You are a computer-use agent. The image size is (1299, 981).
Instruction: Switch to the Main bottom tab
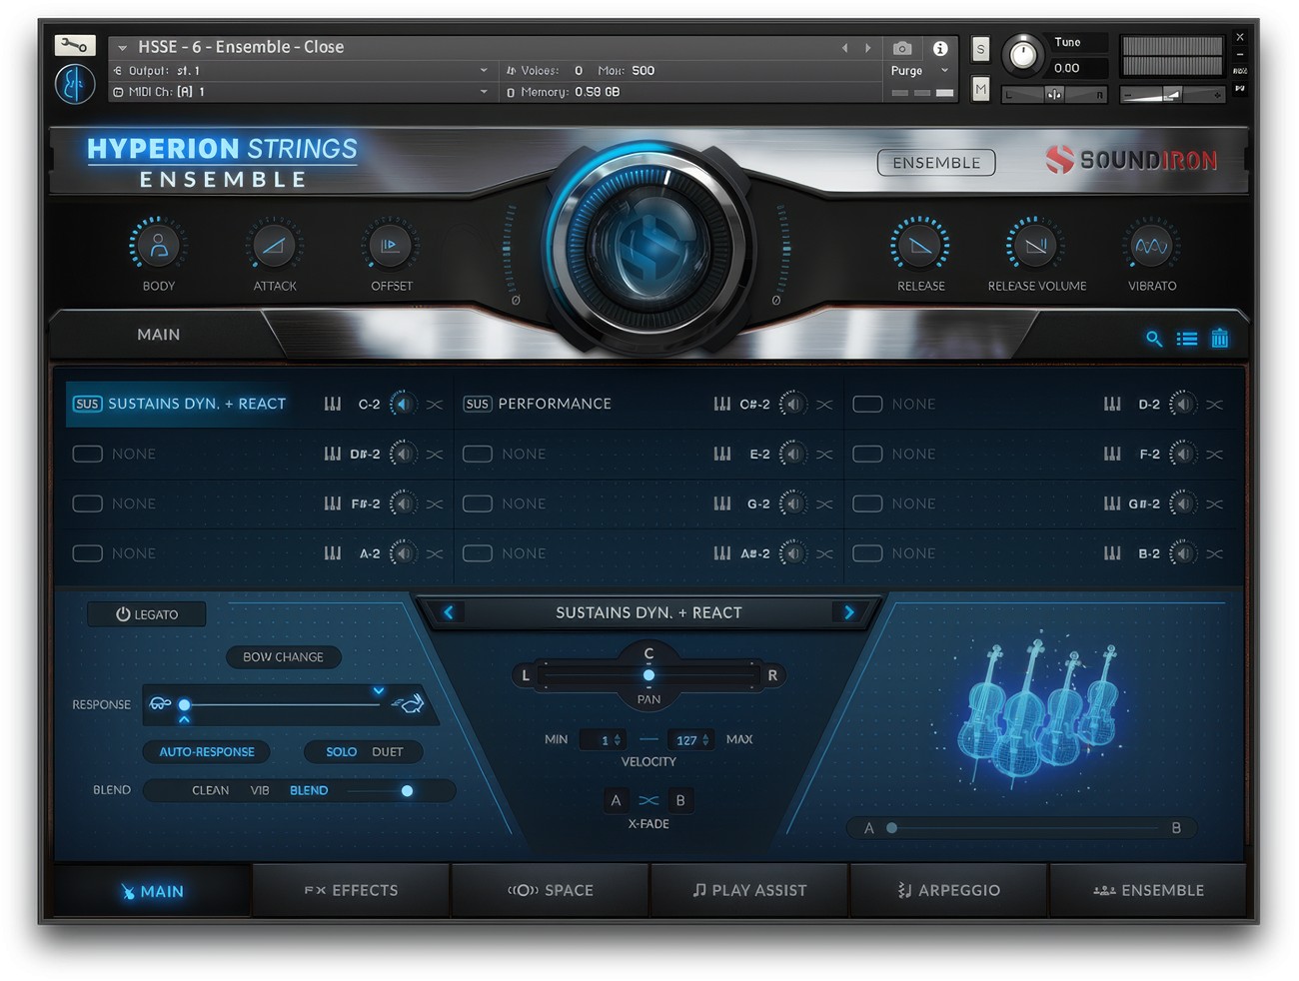click(152, 891)
